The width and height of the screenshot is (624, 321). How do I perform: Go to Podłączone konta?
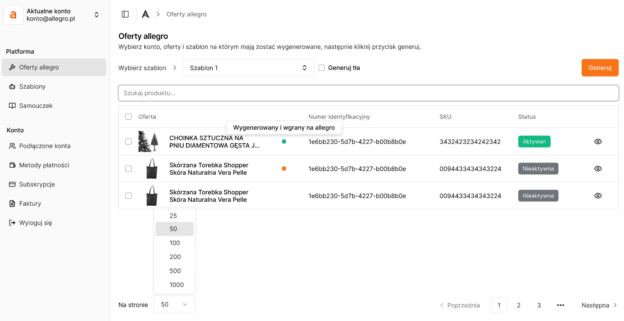[x=45, y=146]
